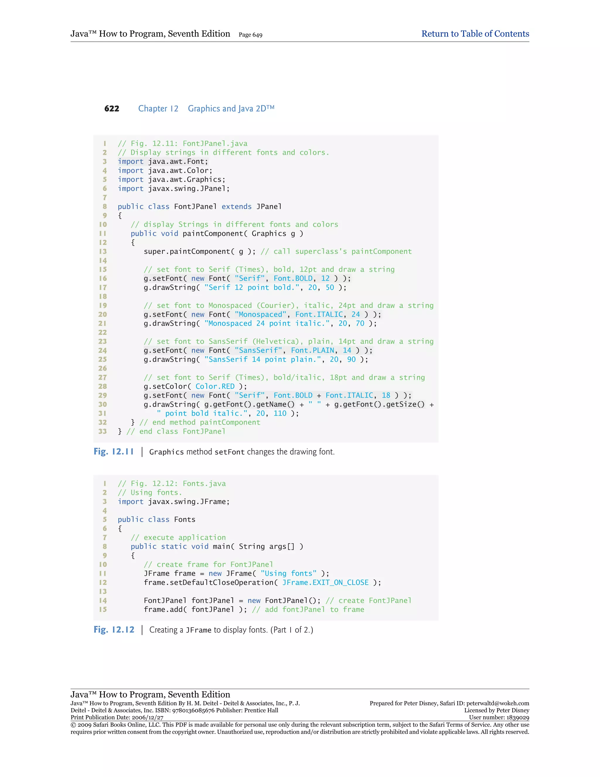
Task: Click the Return to Table of Contents link
Action: (475, 34)
